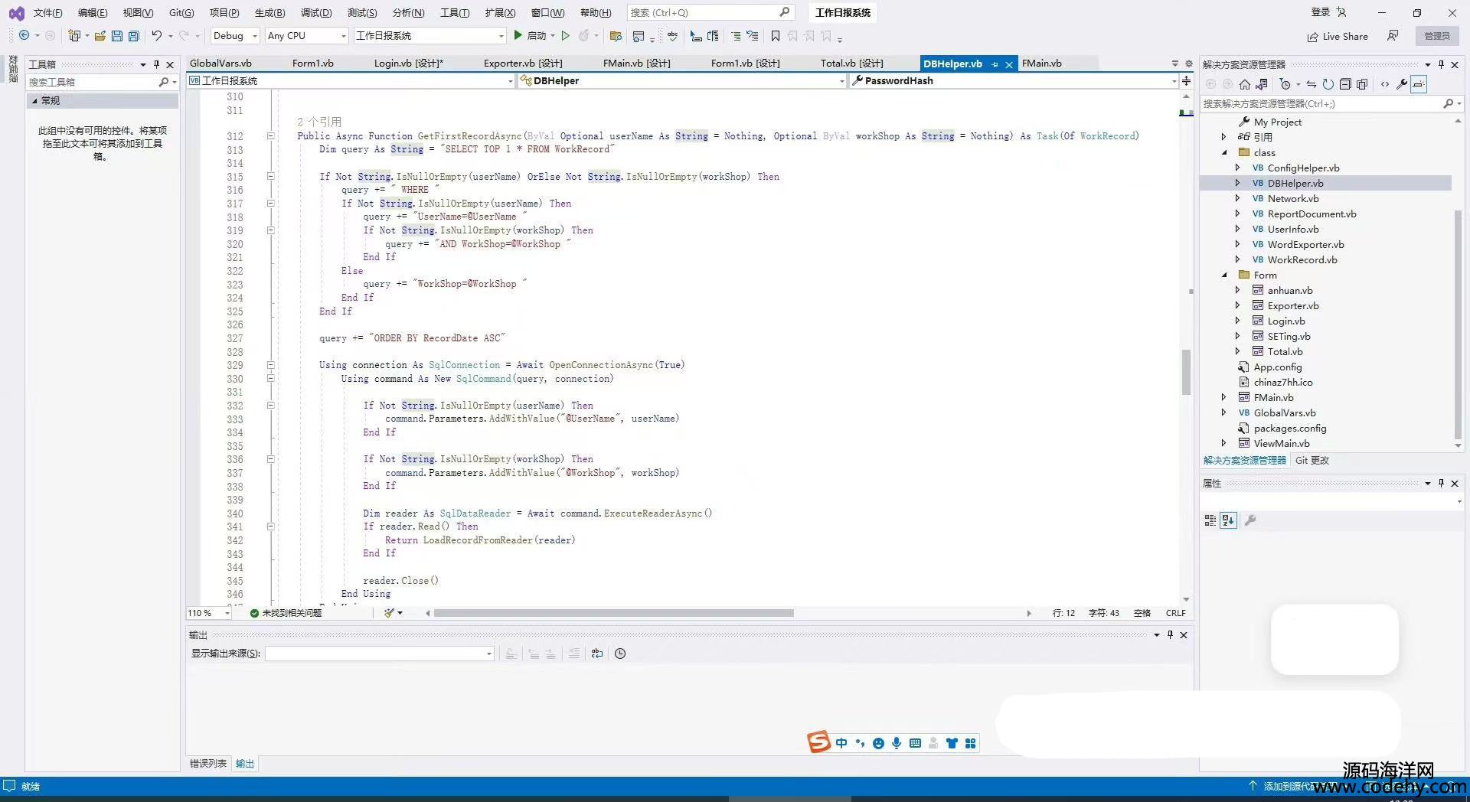Click the editor horizontal scrollbar thumb
This screenshot has height=802, width=1470.
pos(613,613)
